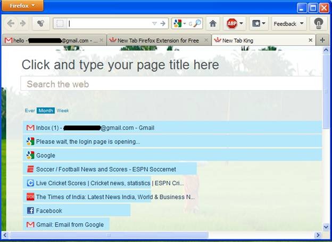Select the New Tab King tab
This screenshot has height=242, width=332.
click(x=263, y=41)
